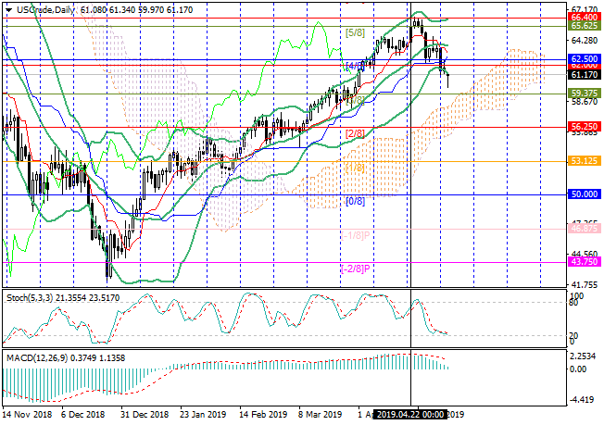Screen dimensions: 604x425
Task: Click the [5/8] Murrey level label
Action: pos(355,32)
